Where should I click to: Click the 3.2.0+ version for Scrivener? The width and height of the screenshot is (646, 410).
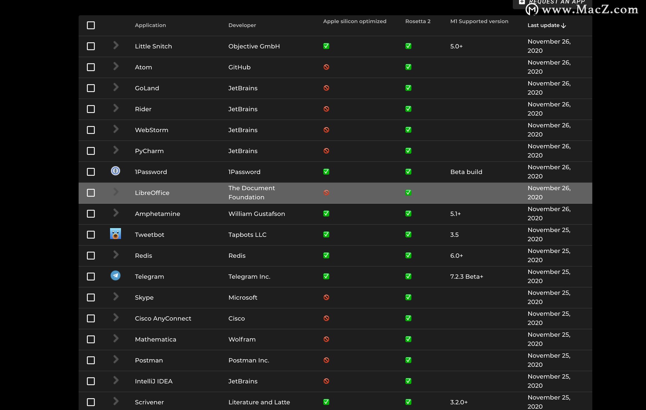[459, 402]
